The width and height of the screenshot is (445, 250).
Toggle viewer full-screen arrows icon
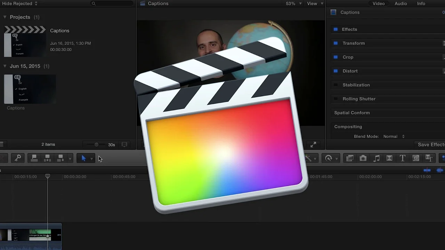[313, 145]
